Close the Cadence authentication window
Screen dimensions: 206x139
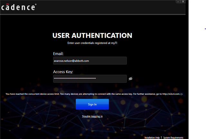(183, 2)
